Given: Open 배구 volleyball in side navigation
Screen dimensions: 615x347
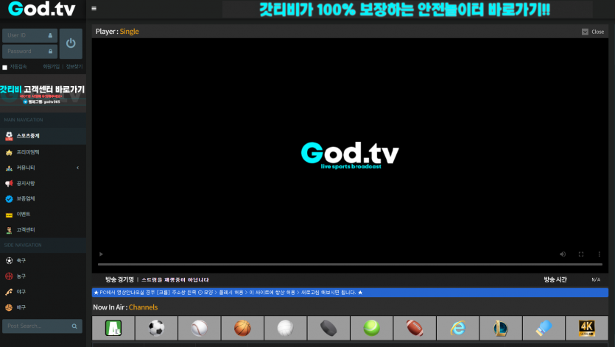Looking at the screenshot, I should tap(43, 307).
